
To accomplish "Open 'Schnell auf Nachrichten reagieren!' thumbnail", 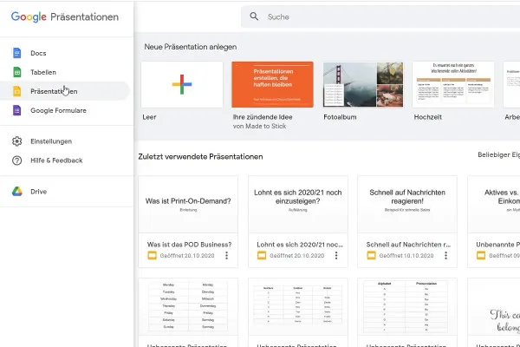I will click(x=407, y=205).
